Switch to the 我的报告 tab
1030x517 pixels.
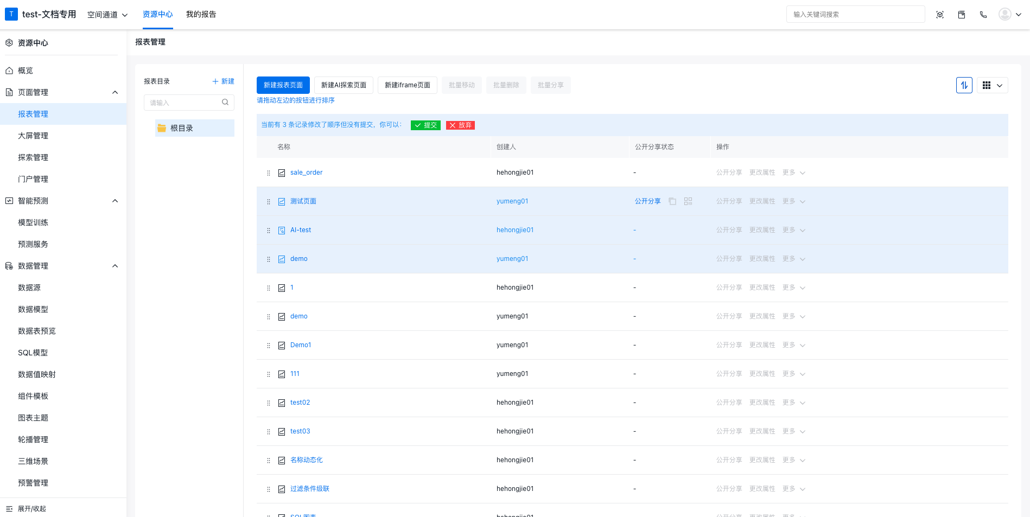(201, 15)
